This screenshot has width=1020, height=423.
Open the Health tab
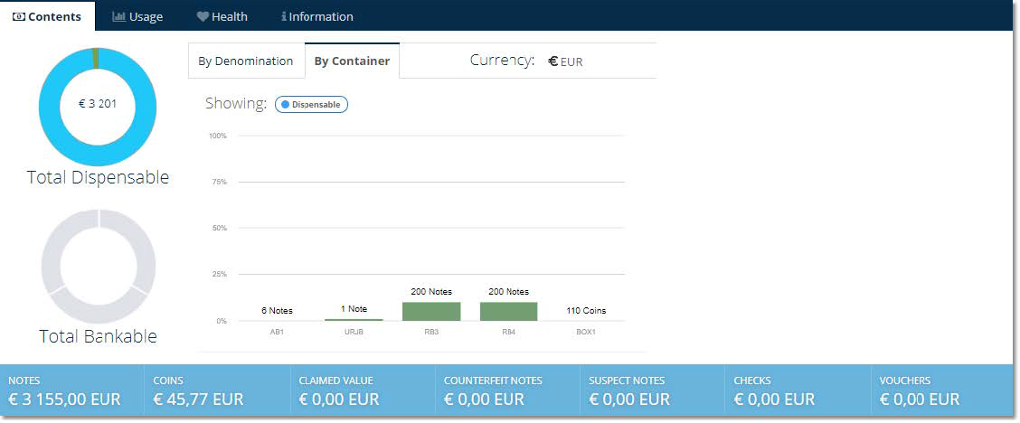tap(222, 16)
